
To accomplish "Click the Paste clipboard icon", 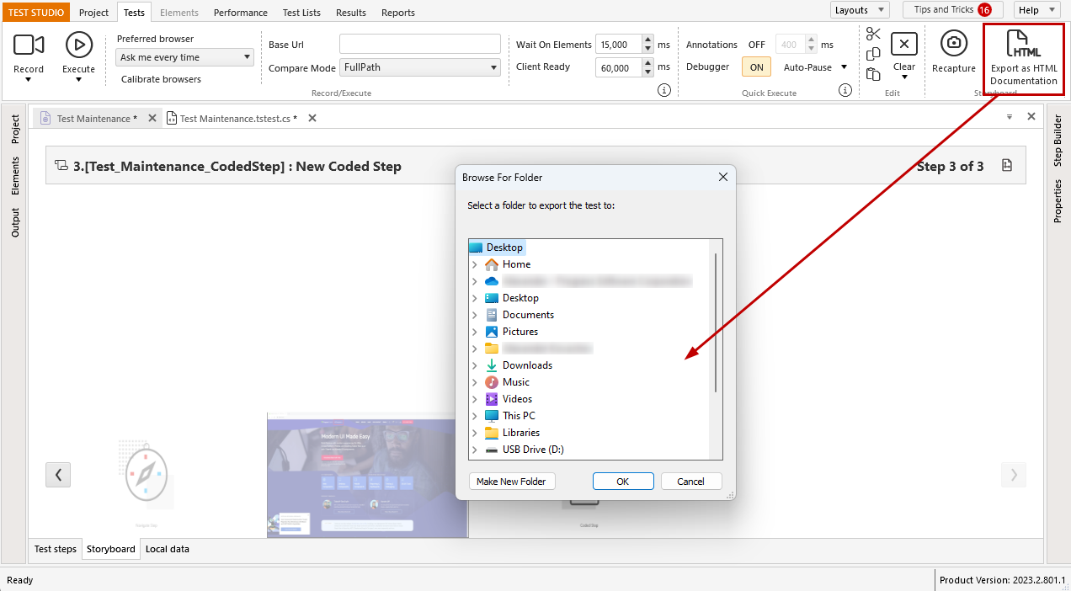I will [873, 74].
